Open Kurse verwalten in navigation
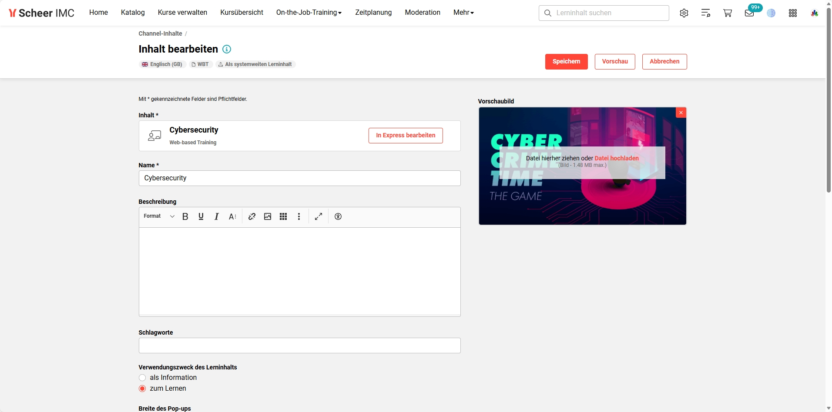The image size is (832, 412). point(182,13)
